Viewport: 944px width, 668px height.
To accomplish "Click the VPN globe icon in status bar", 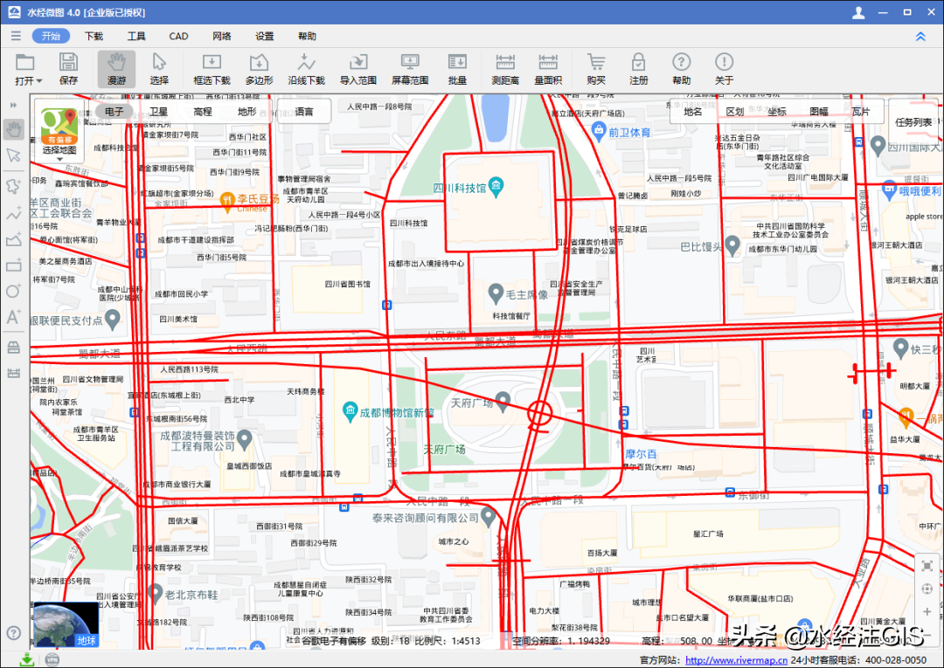I will coord(52,659).
